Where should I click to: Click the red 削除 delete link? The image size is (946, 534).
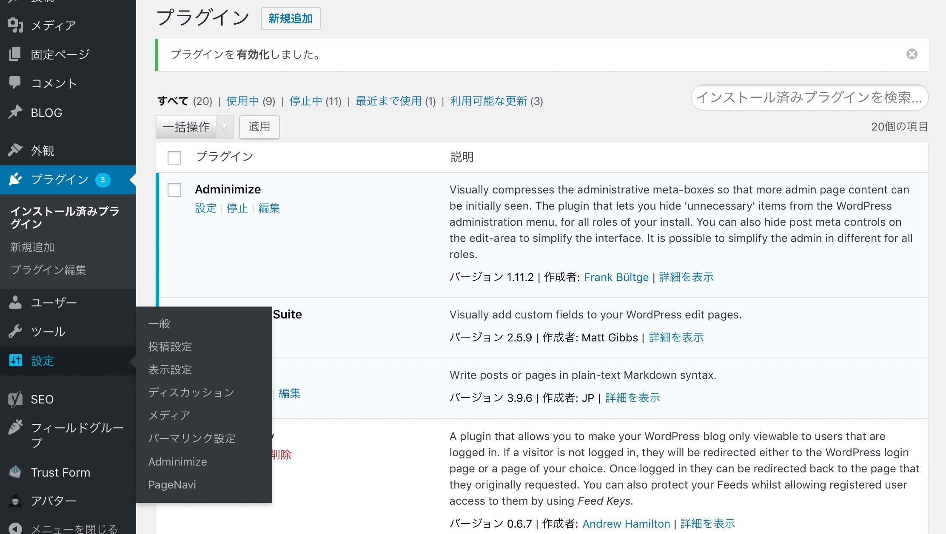click(x=282, y=454)
